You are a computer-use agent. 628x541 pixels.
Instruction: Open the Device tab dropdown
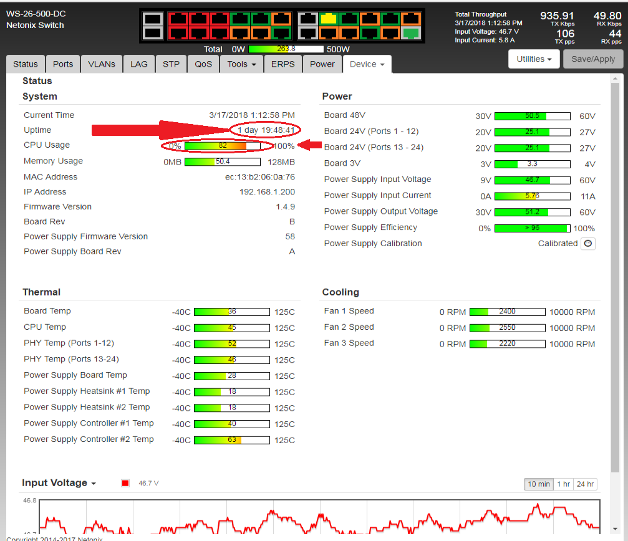point(367,64)
